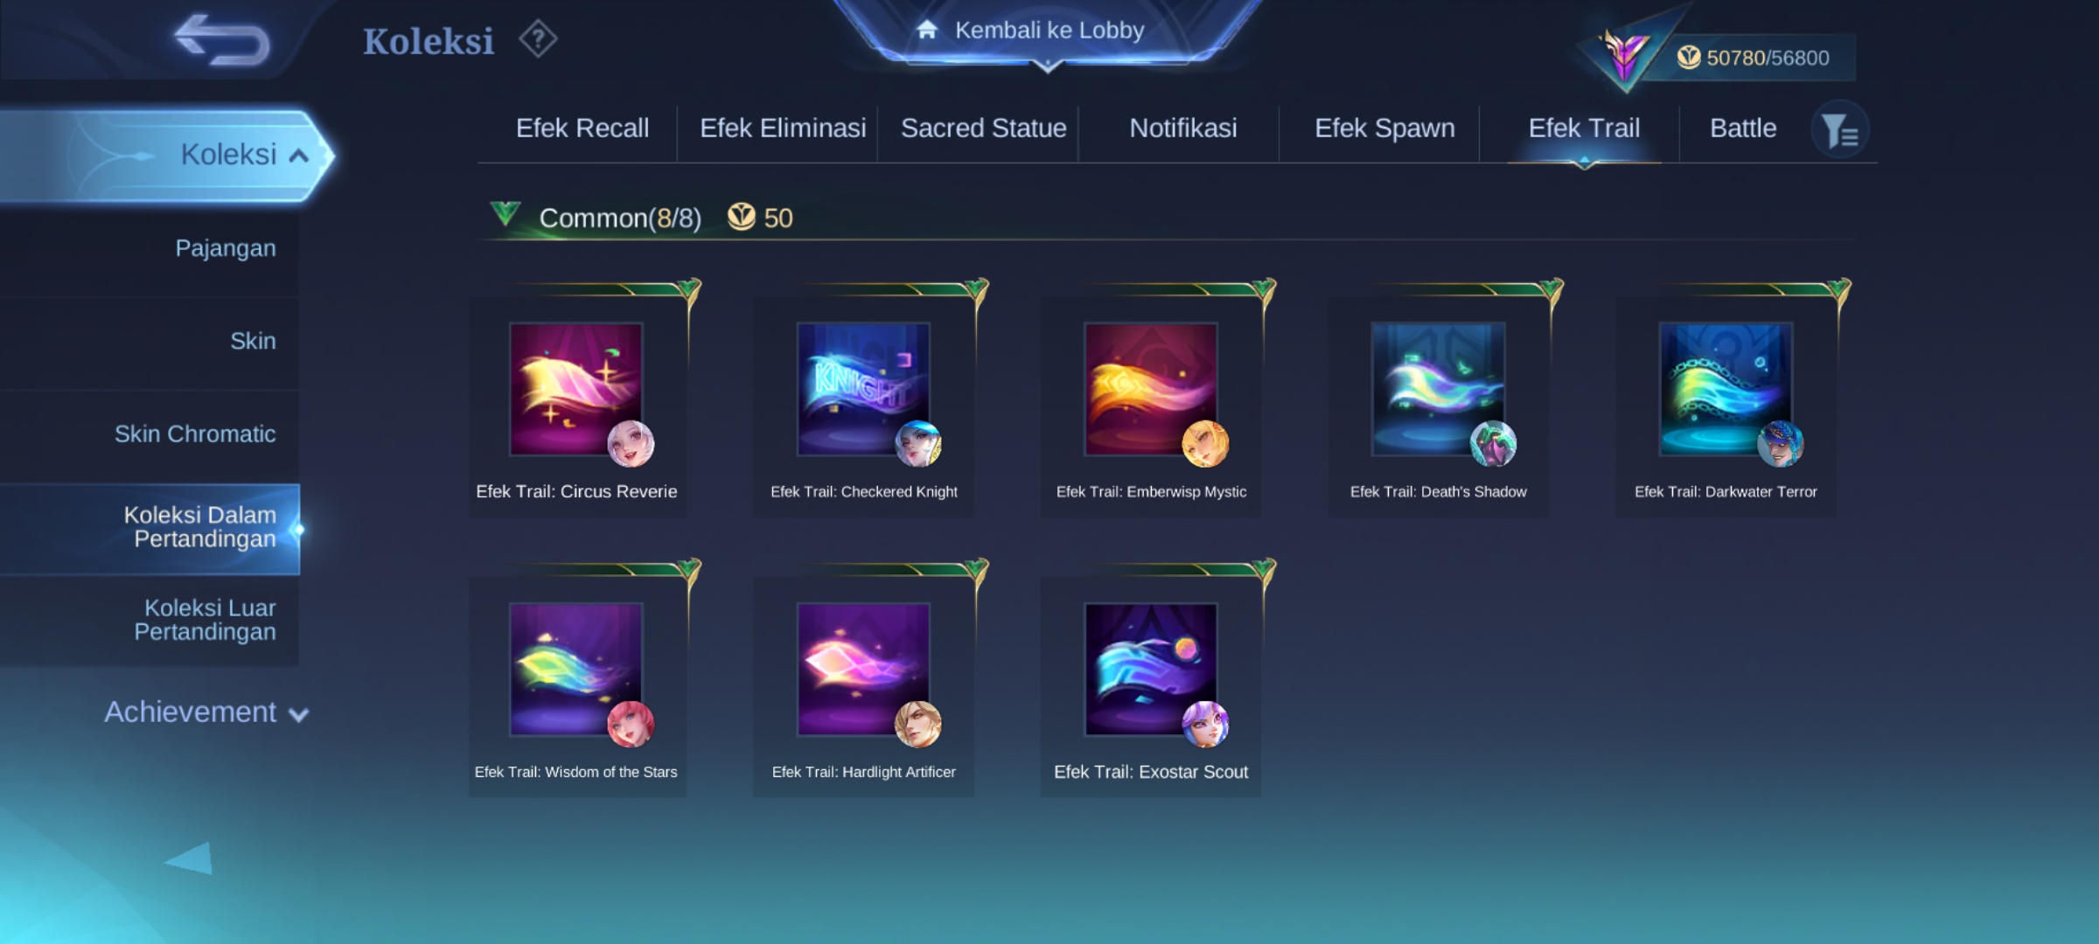This screenshot has width=2099, height=944.
Task: Click hero avatar on Darkwater Terror
Action: pyautogui.click(x=1780, y=444)
